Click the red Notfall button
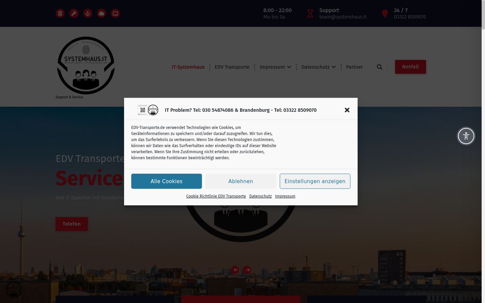The width and height of the screenshot is (485, 303). tap(411, 67)
